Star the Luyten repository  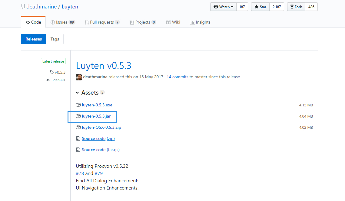point(260,7)
